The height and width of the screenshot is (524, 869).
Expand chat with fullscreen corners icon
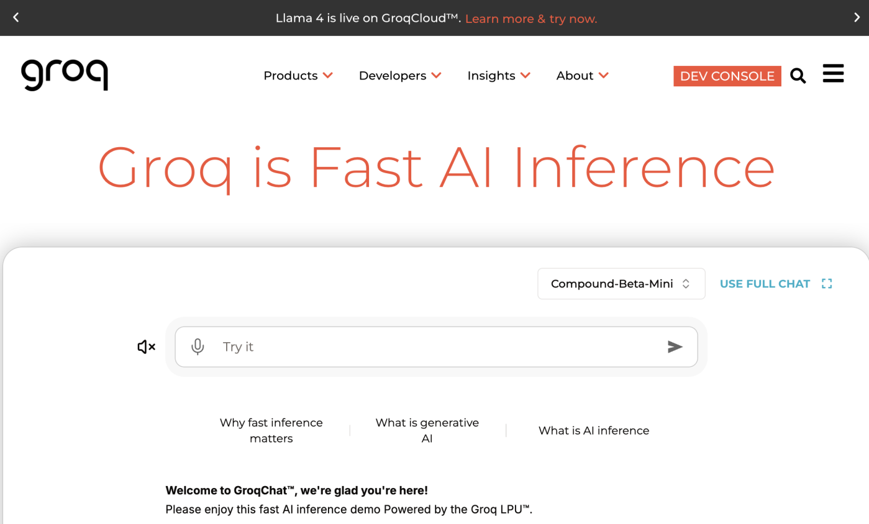point(827,284)
